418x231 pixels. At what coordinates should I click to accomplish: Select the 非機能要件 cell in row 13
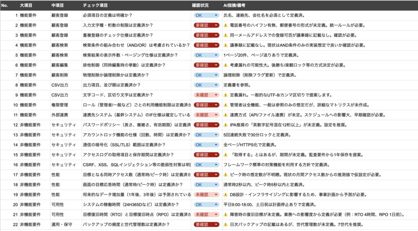point(31,135)
